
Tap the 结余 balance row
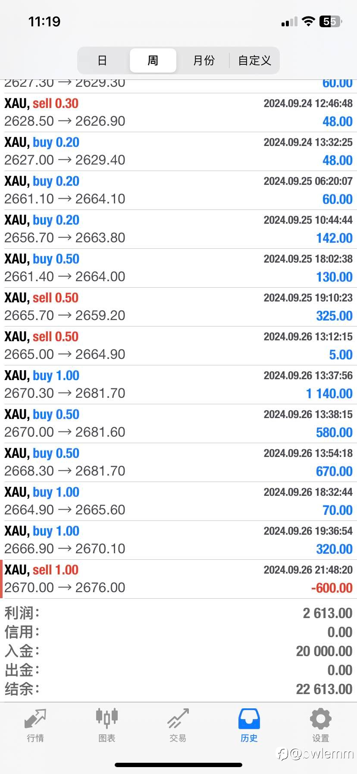178,689
